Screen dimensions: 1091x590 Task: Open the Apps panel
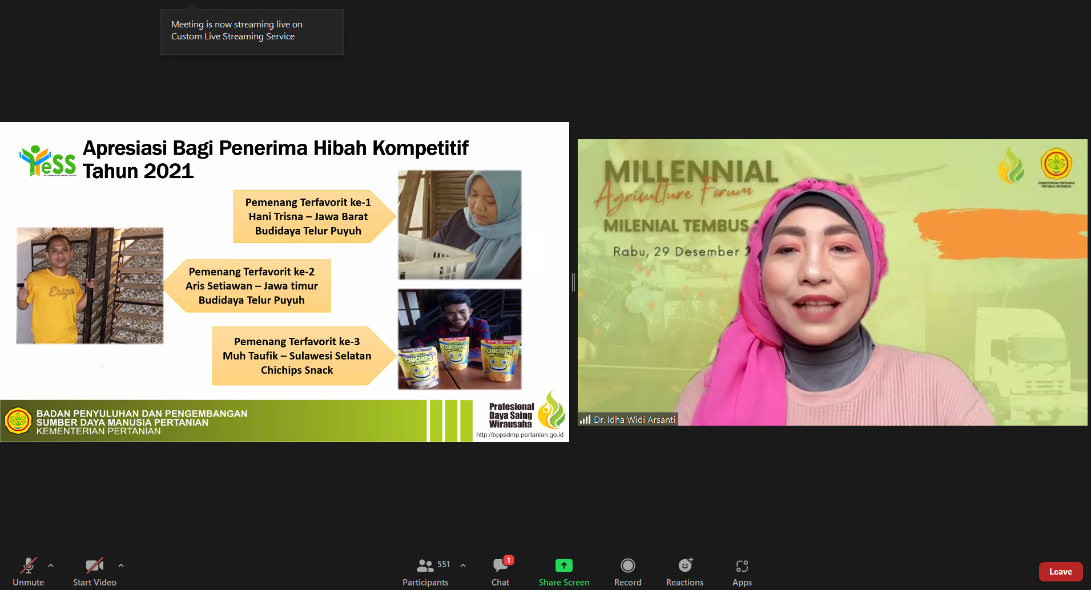point(742,572)
